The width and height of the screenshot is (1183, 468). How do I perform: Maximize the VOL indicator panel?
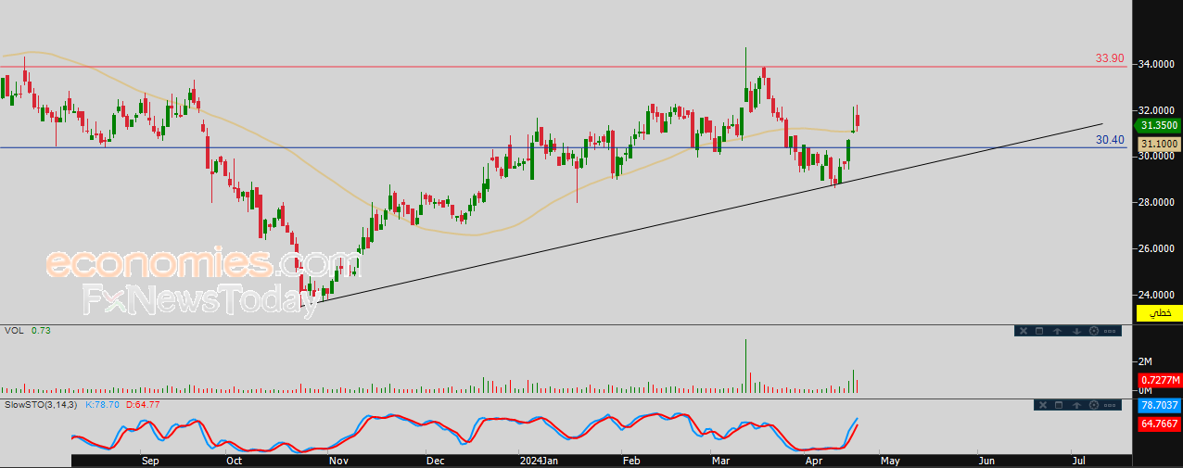tap(1039, 331)
